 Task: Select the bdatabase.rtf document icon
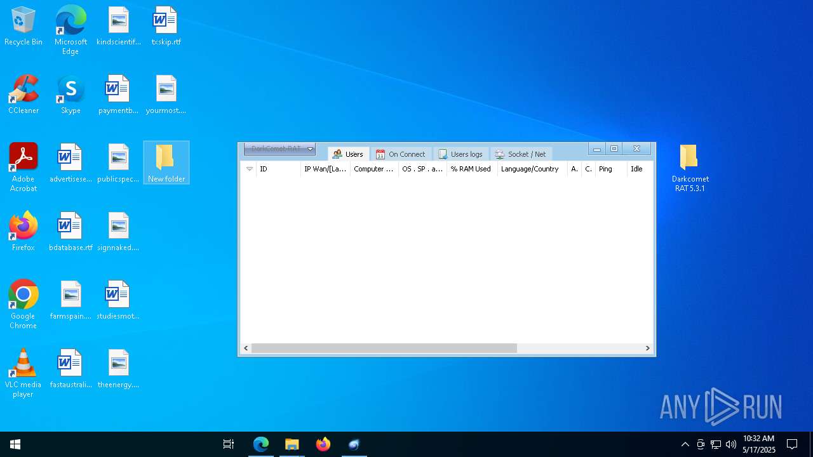tap(71, 232)
